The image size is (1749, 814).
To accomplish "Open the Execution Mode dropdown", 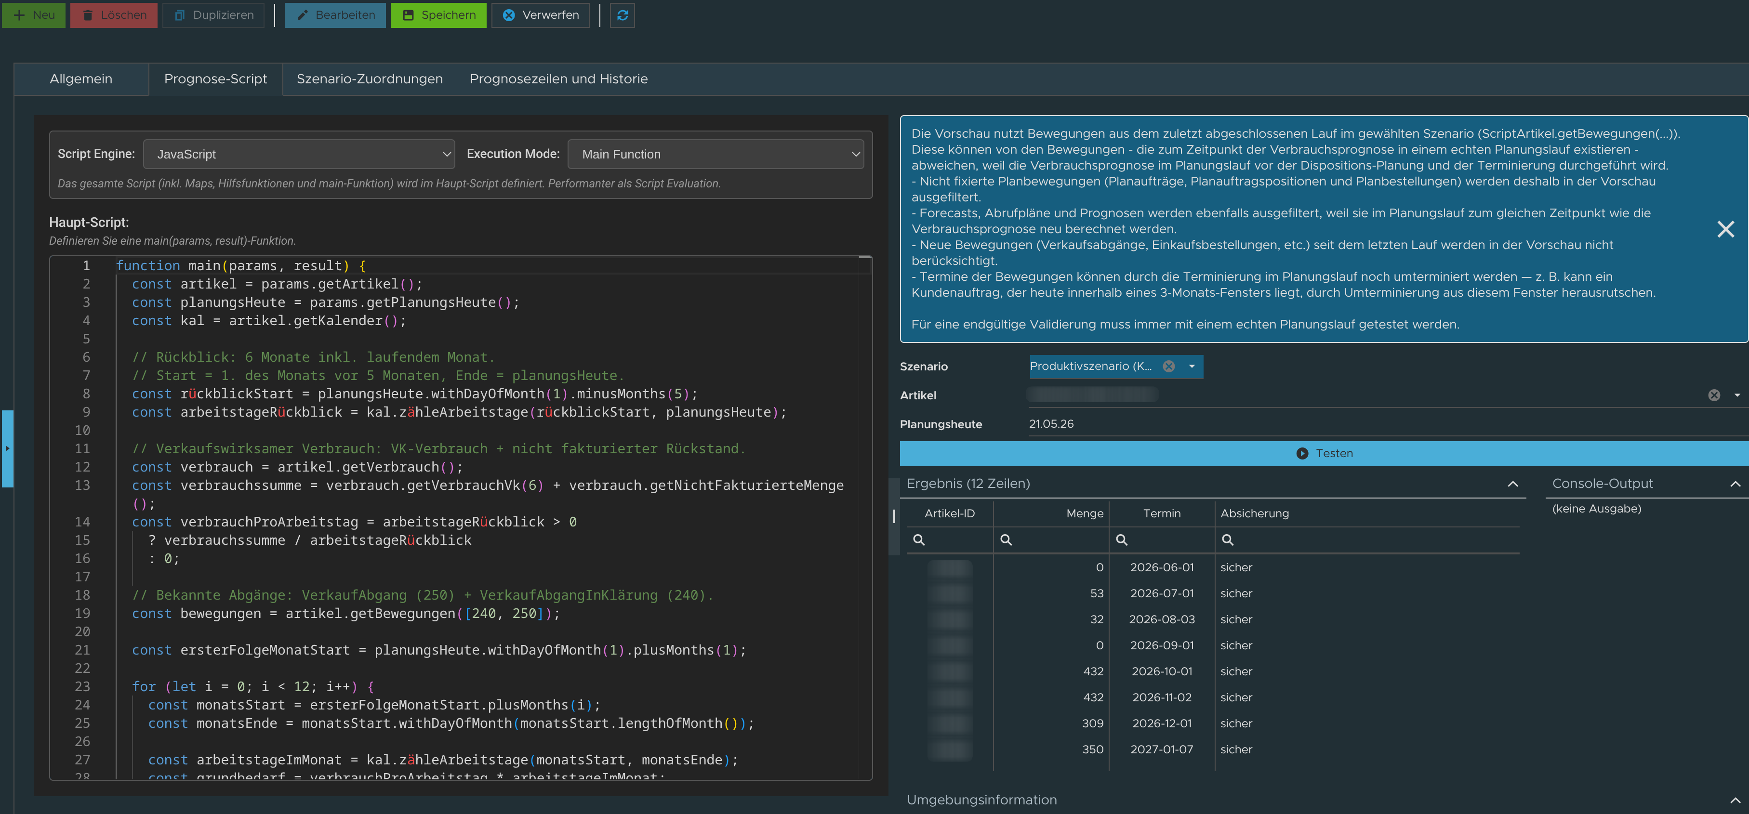I will (x=715, y=154).
